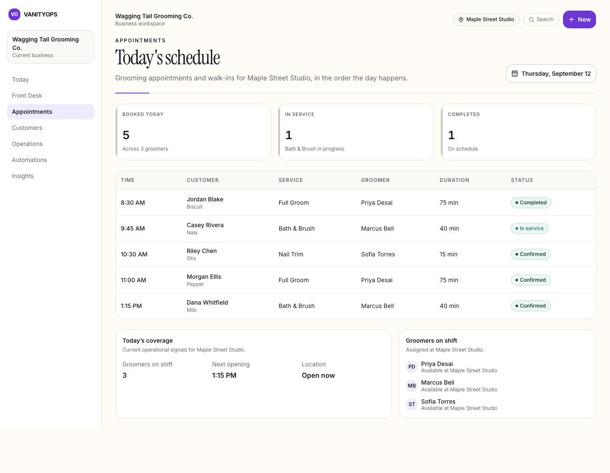Screen dimensions: 610x473
Task: Select Appointments in the sidebar
Action: (x=50, y=112)
